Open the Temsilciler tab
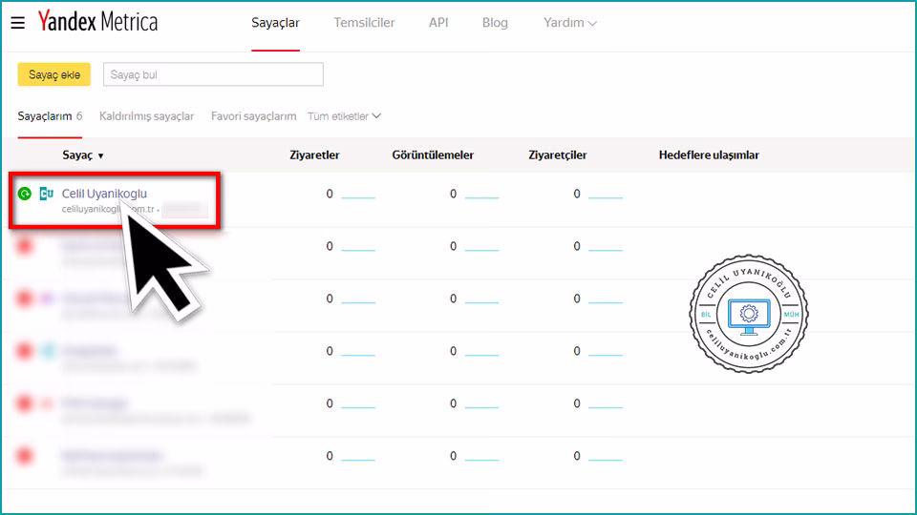The height and width of the screenshot is (515, 917). click(x=364, y=23)
